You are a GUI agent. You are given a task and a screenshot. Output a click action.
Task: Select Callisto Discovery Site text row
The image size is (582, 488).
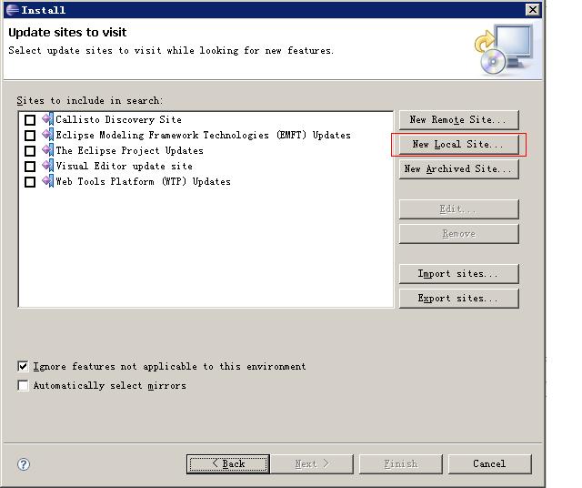pyautogui.click(x=119, y=119)
